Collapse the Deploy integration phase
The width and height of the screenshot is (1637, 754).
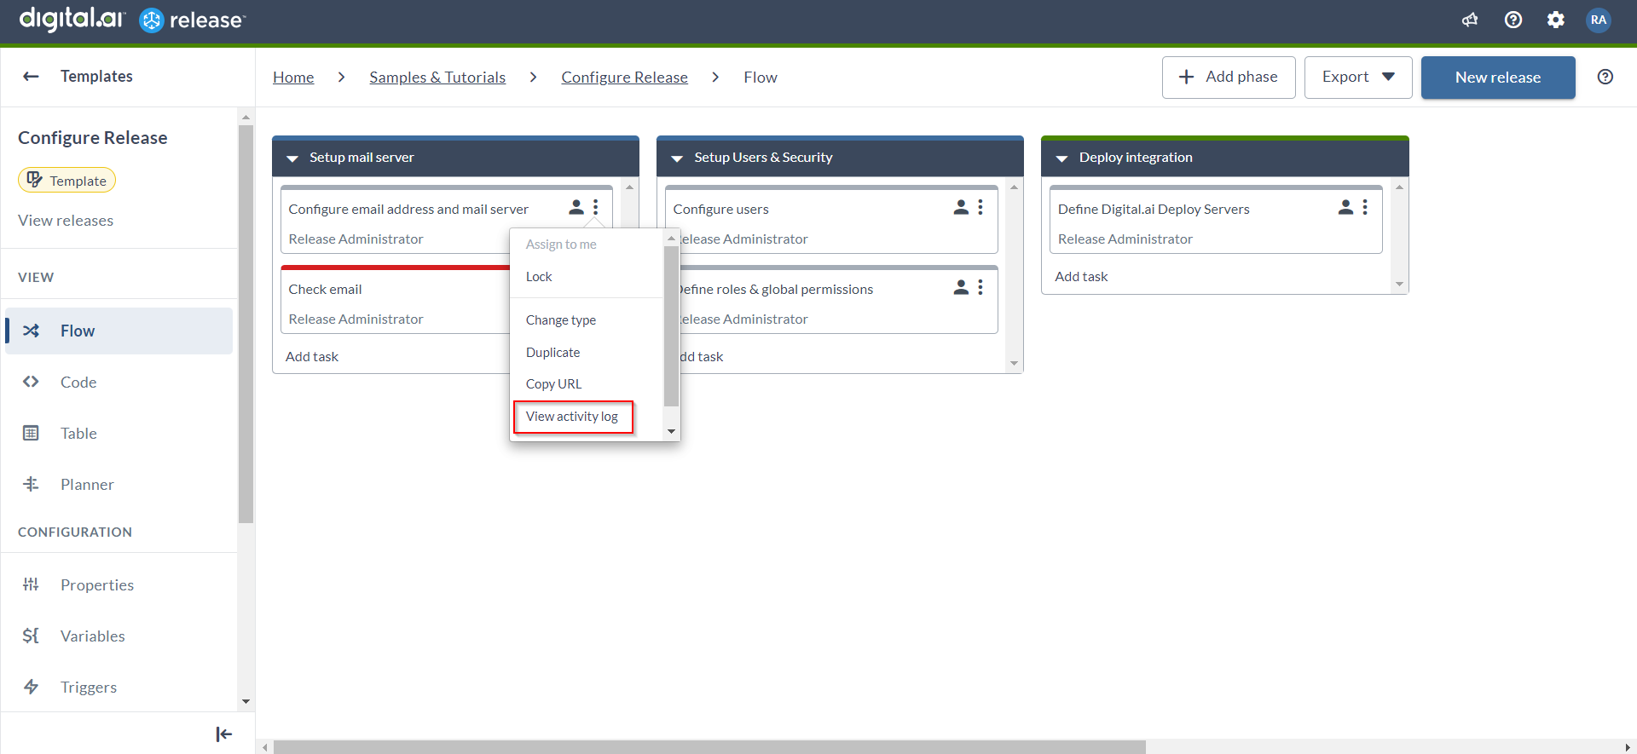1061,158
